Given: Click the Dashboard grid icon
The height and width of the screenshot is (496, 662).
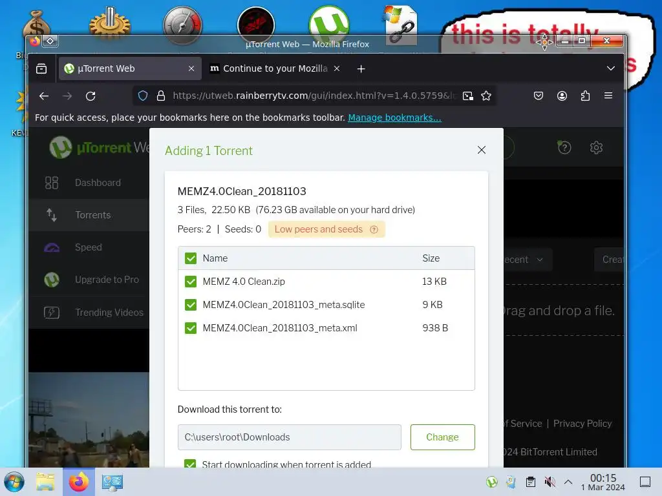Looking at the screenshot, I should tap(52, 183).
